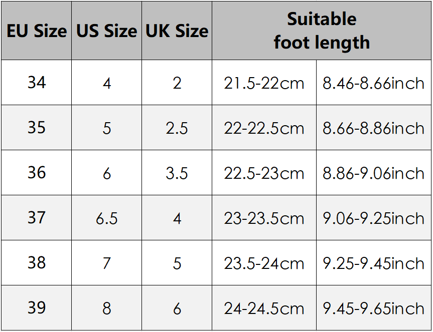This screenshot has width=433, height=332.
Task: Select the 9.06-9.25inch cell
Action: click(x=373, y=218)
